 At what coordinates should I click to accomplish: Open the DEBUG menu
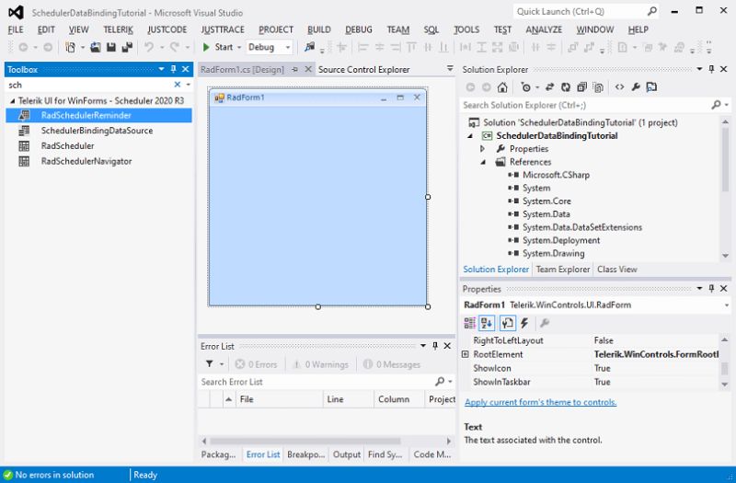[x=359, y=29]
